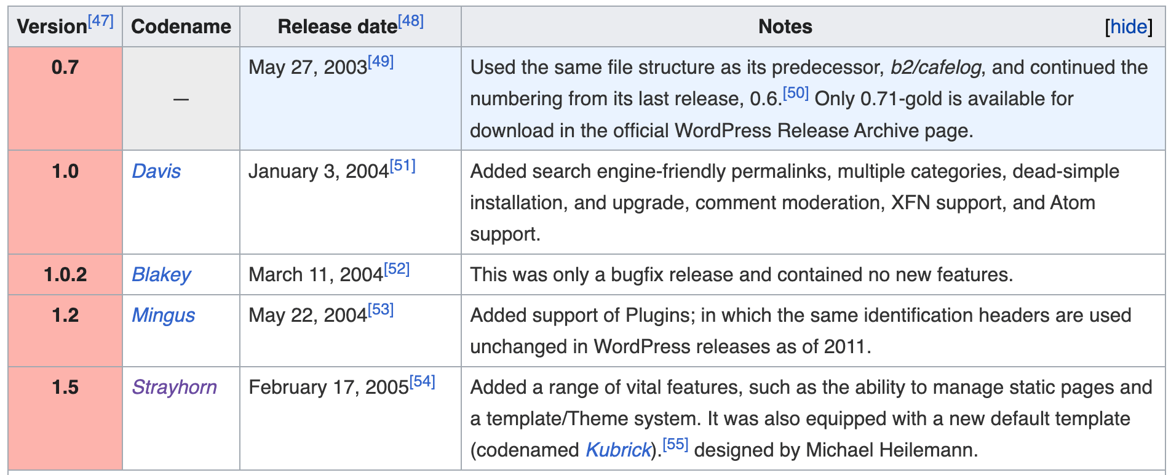Image resolution: width=1171 pixels, height=475 pixels.
Task: Jump to footnote 52 after March 11, 2004
Action: [397, 269]
